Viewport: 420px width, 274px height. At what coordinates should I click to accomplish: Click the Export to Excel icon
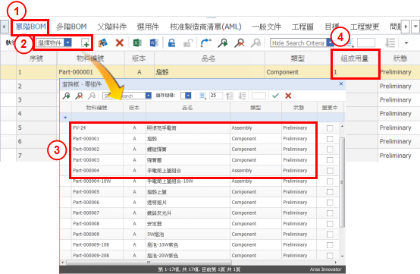click(137, 43)
